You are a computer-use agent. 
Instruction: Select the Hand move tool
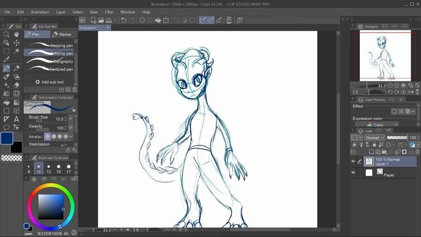tap(16, 34)
